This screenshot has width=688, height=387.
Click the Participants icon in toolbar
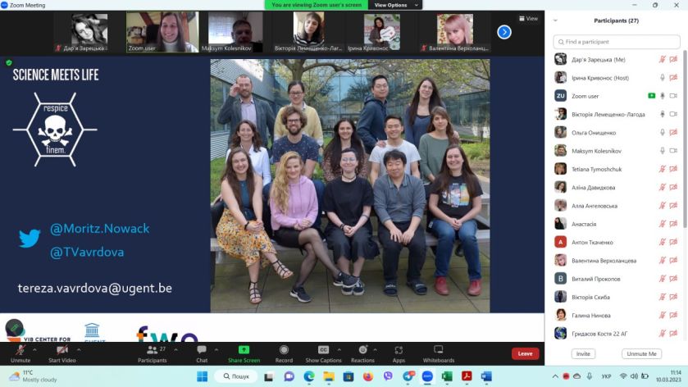point(151,350)
